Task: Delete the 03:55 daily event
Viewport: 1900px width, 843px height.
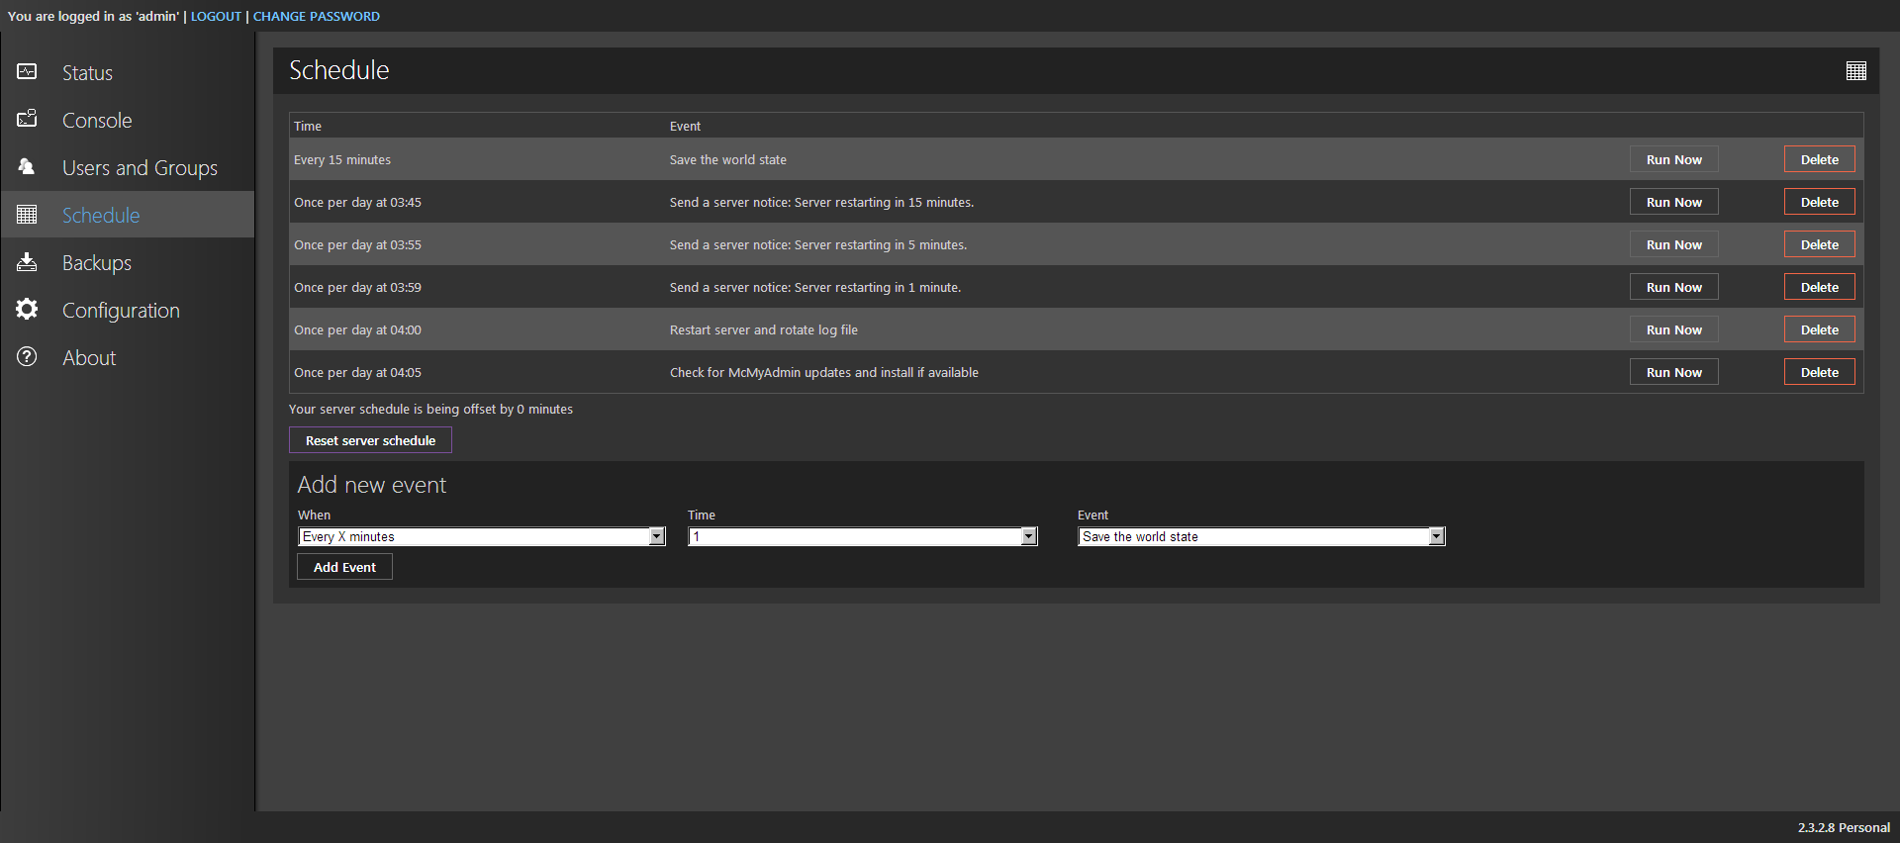Action: pyautogui.click(x=1819, y=244)
